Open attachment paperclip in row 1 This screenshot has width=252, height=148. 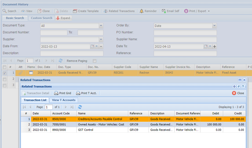click(x=21, y=72)
